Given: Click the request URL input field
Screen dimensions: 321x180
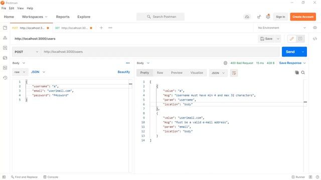Looking at the screenshot, I should [160, 52].
